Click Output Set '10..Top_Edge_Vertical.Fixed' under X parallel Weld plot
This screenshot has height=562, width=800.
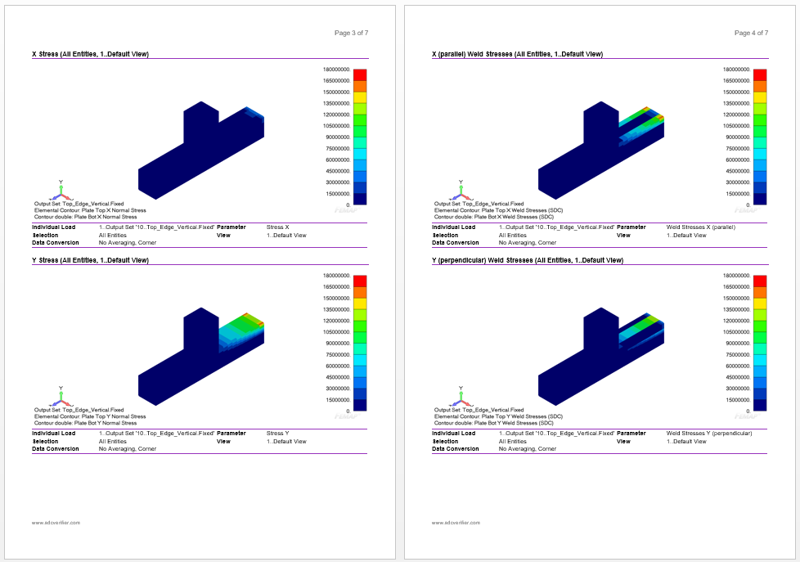[556, 227]
